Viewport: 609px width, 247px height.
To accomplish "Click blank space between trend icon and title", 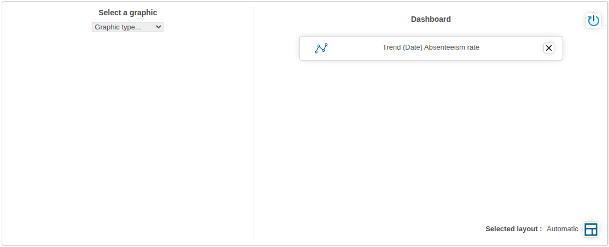I will pyautogui.click(x=355, y=48).
